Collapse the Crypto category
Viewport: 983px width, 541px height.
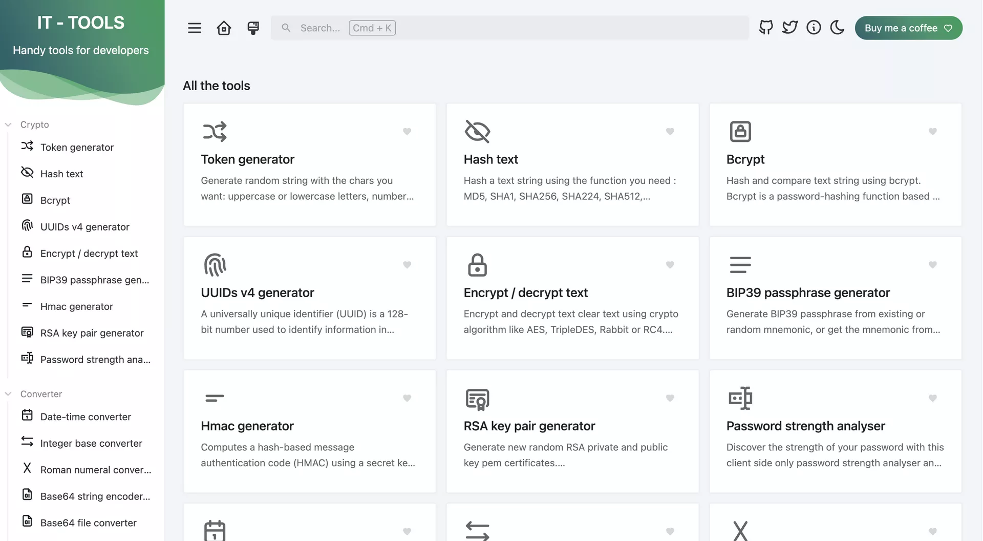pyautogui.click(x=8, y=124)
